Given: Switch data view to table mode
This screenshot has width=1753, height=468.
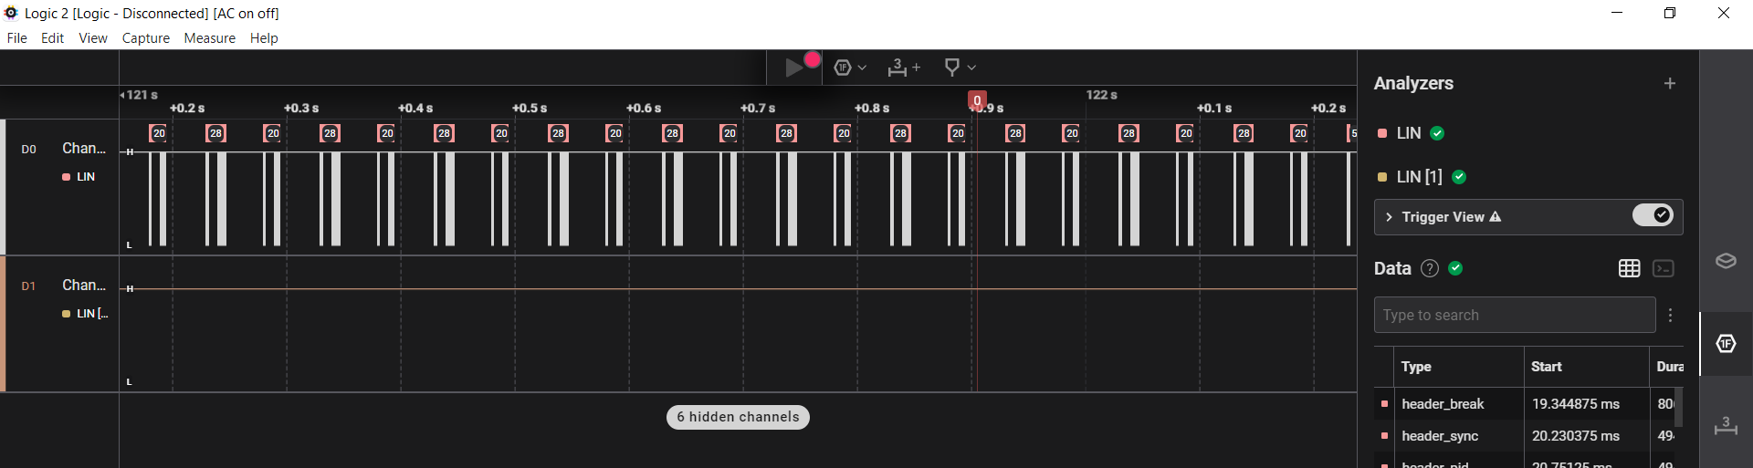Looking at the screenshot, I should tap(1629, 268).
